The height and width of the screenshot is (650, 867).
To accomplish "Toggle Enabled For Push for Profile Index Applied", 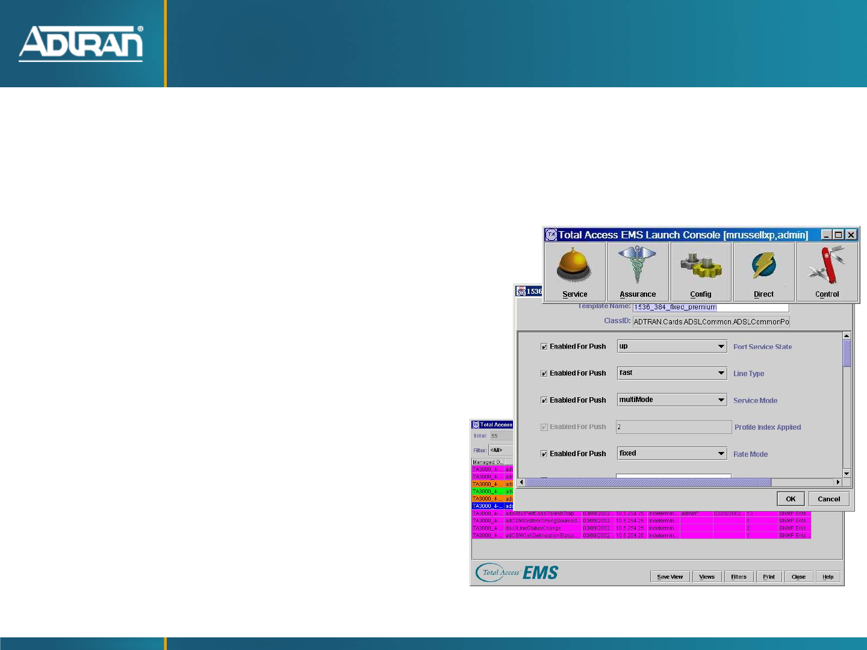I will click(x=544, y=427).
